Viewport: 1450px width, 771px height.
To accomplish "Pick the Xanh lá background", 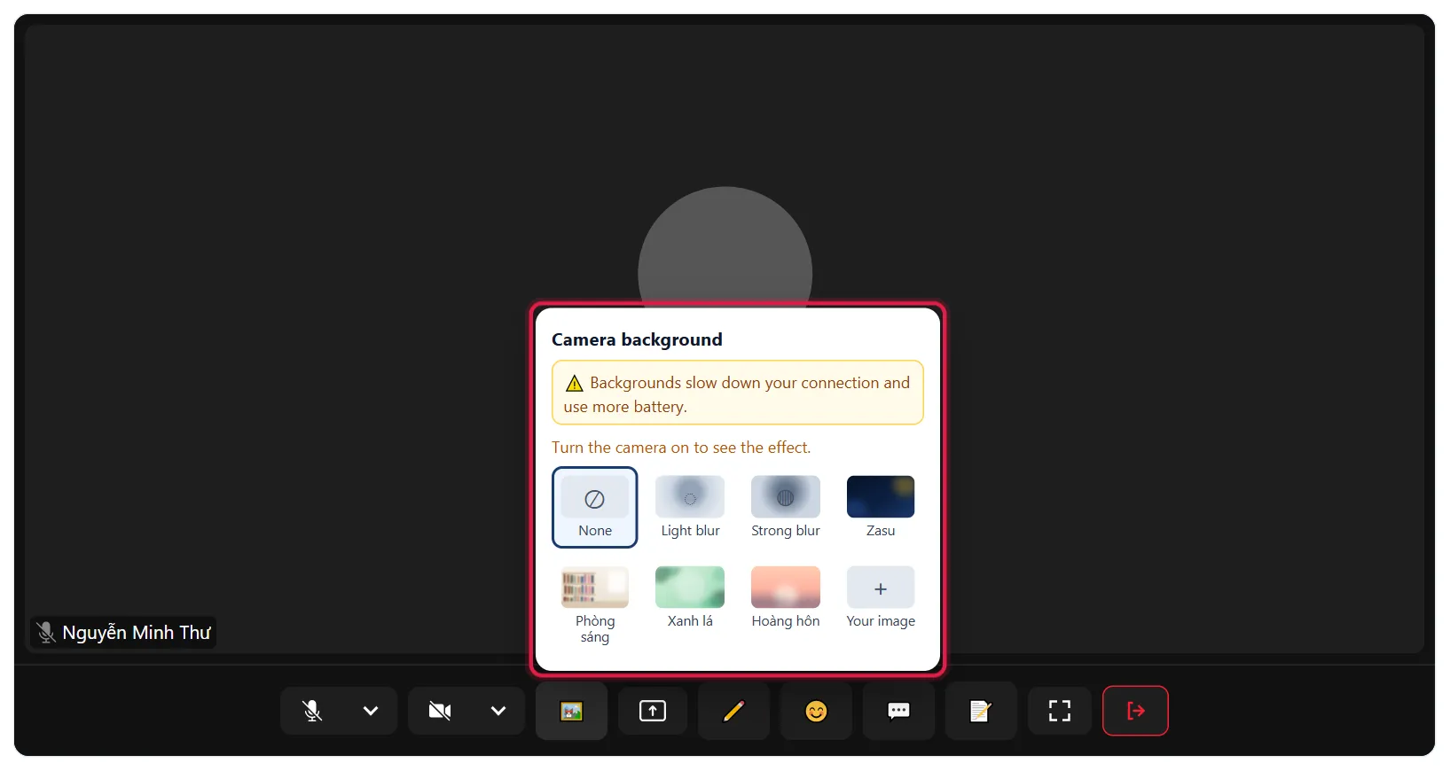I will tap(690, 598).
